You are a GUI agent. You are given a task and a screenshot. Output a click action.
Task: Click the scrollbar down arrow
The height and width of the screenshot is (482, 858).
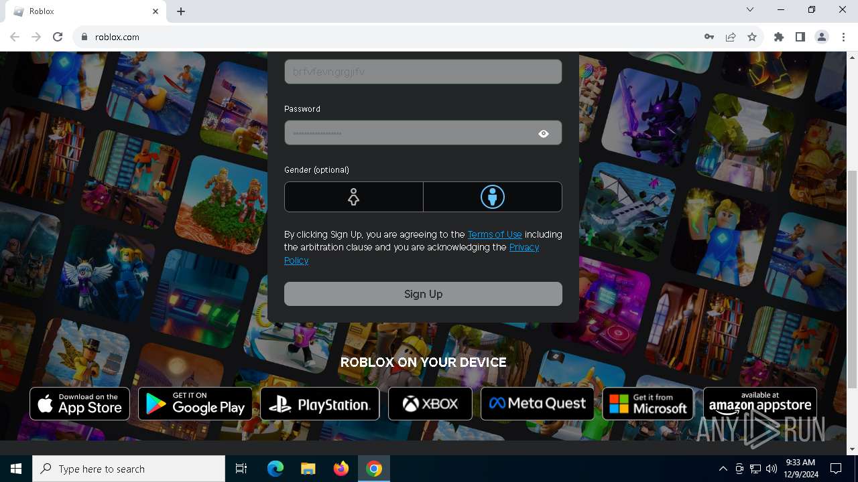pyautogui.click(x=852, y=449)
